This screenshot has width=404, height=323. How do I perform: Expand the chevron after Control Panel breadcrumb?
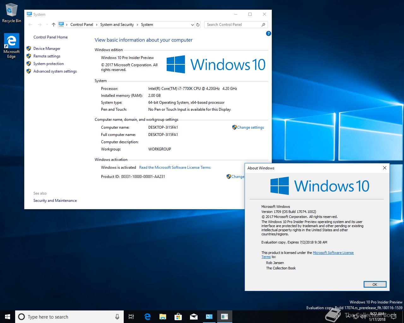(97, 25)
